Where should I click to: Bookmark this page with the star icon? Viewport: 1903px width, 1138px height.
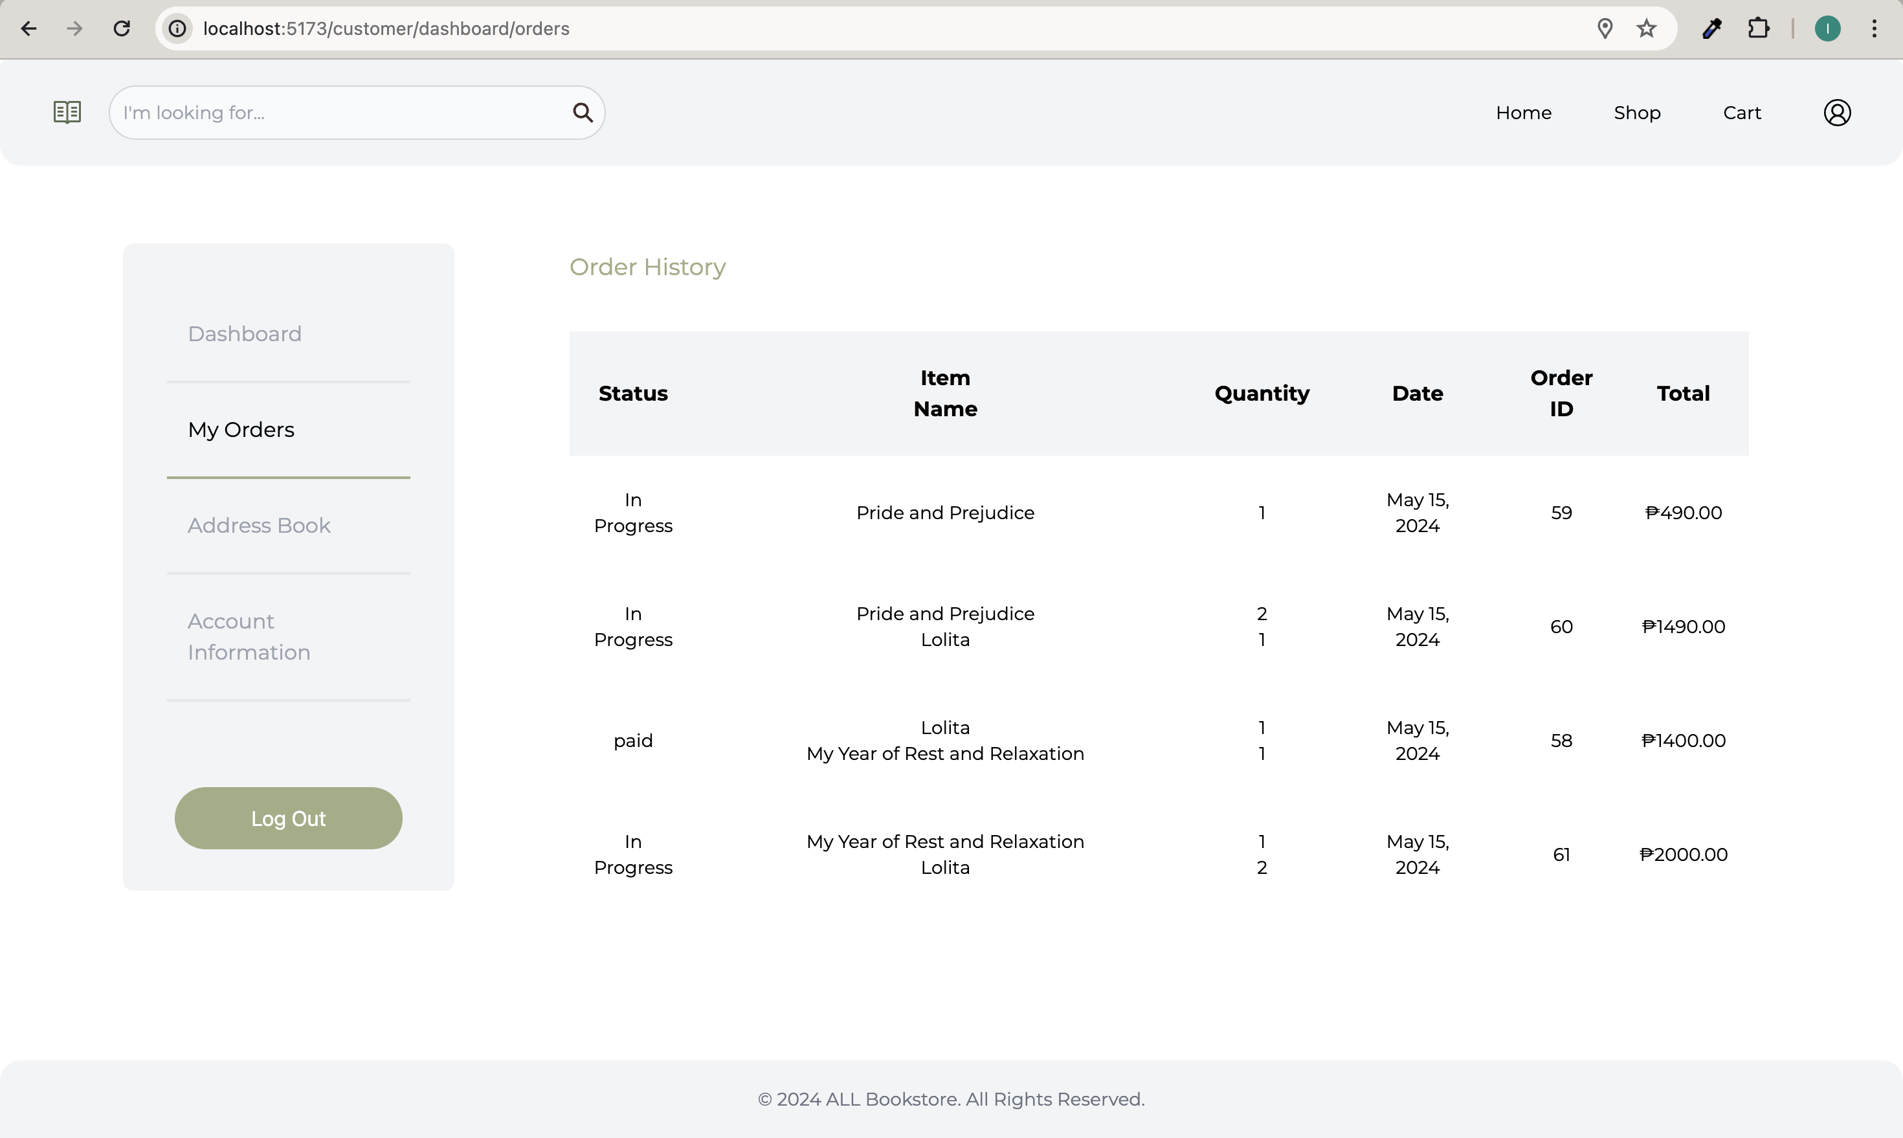[1647, 28]
